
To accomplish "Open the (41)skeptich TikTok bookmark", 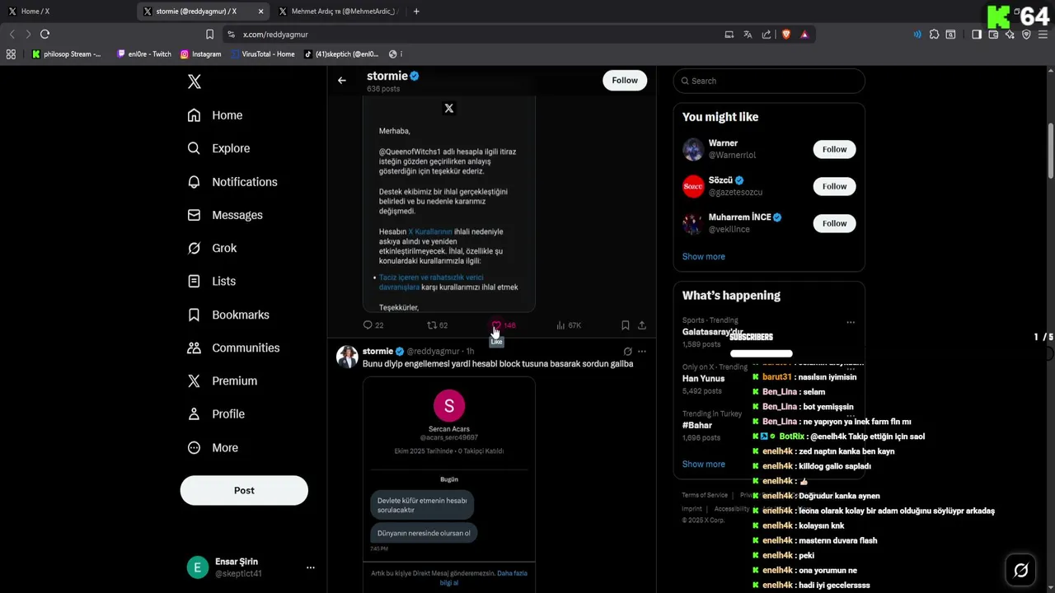I will [341, 54].
